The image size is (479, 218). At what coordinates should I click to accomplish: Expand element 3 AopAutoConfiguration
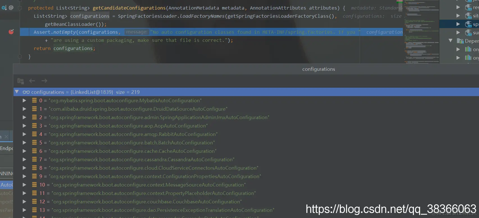24,126
